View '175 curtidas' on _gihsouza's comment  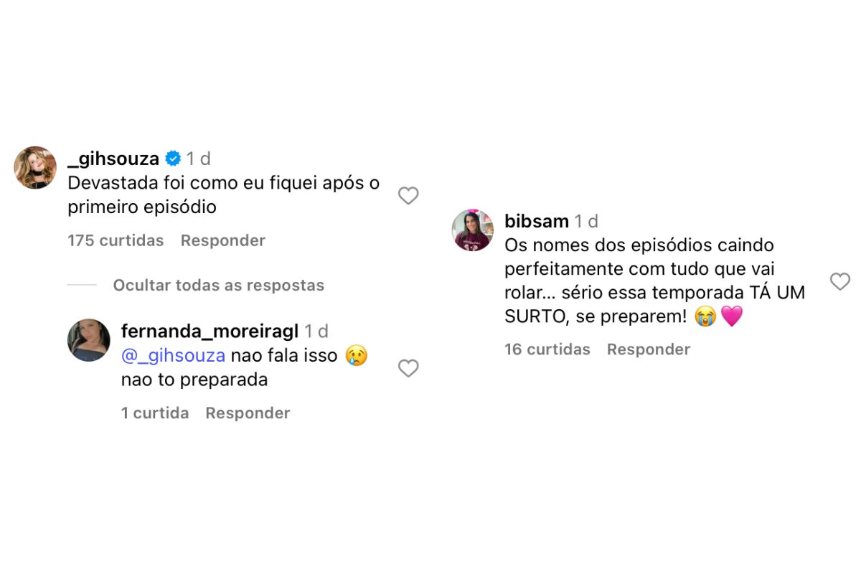[116, 240]
